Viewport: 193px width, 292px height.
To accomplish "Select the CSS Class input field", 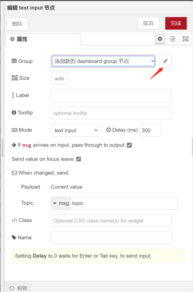I will [x=111, y=221].
